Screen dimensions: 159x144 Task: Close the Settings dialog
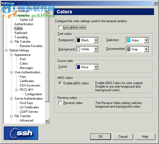155,3
